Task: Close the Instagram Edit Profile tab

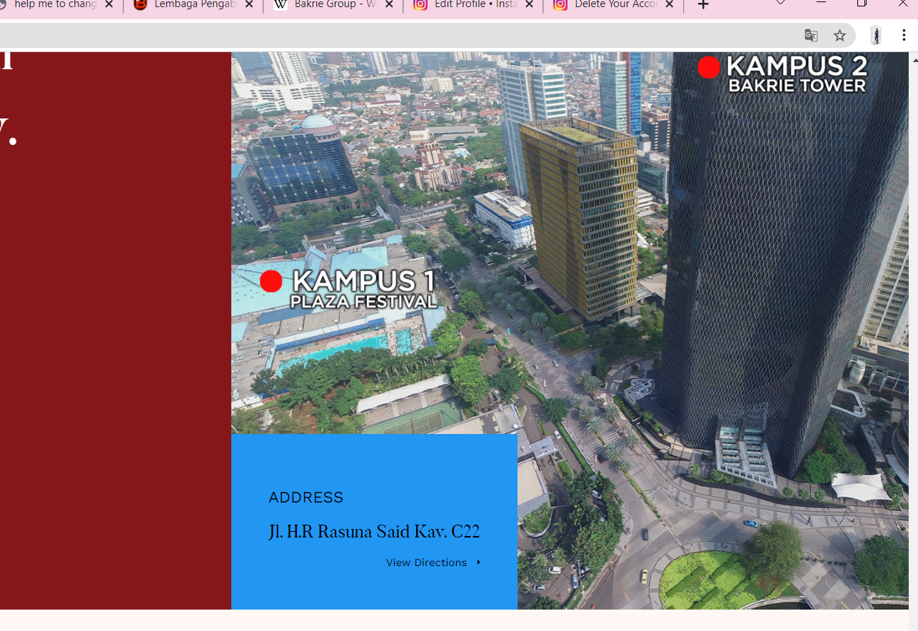Action: click(x=529, y=5)
